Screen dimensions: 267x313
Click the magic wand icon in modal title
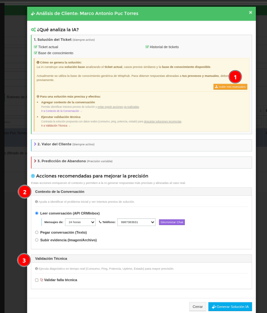pos(33,14)
